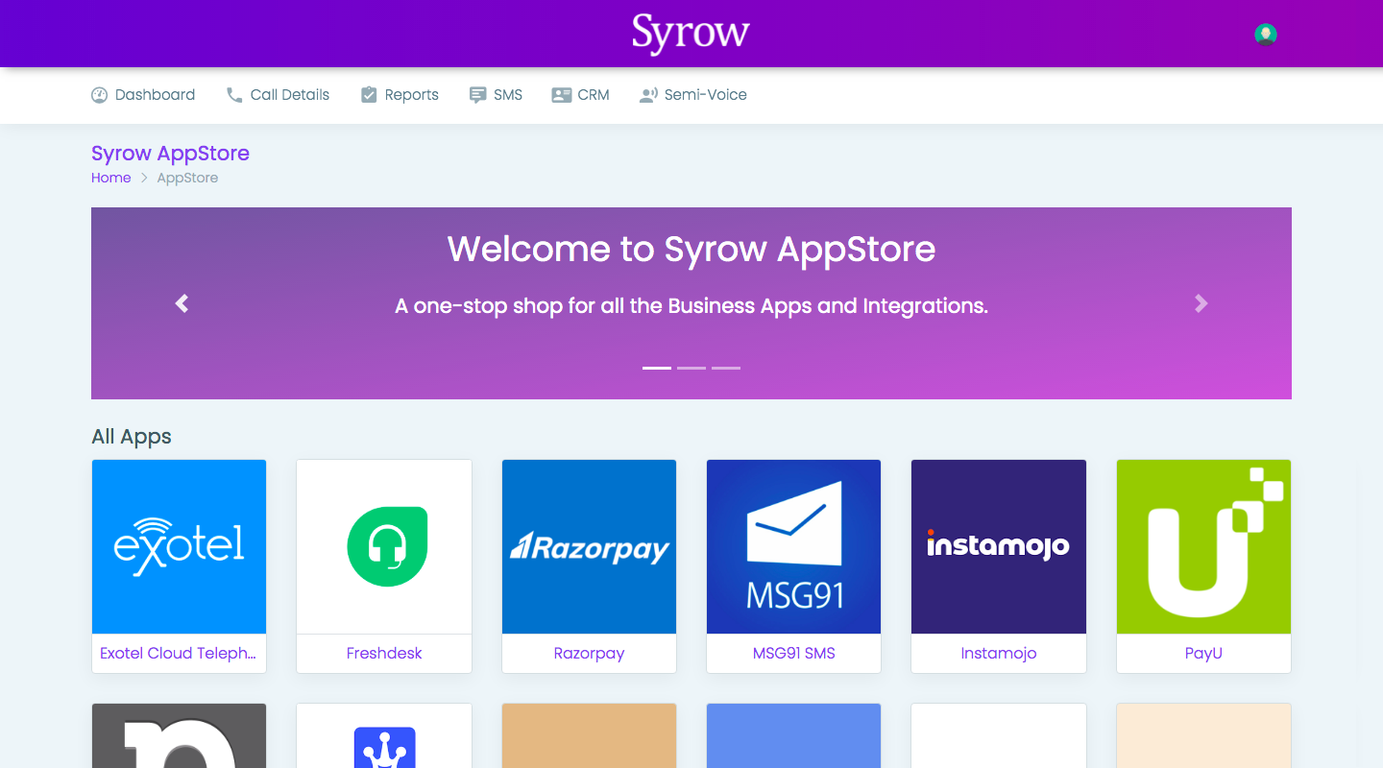Click the Syrow AppStore page title
The image size is (1383, 768).
(170, 154)
